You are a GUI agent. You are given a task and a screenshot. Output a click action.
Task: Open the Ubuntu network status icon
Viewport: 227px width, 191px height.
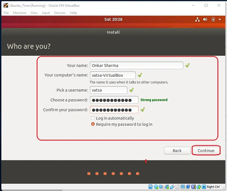coord(197,19)
